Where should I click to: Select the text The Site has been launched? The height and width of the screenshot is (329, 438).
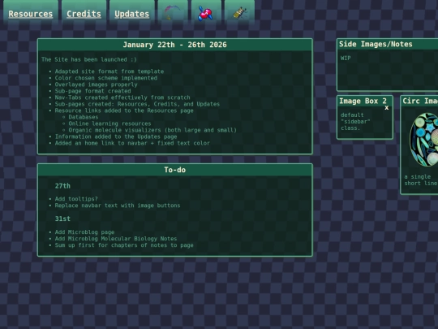(x=89, y=59)
